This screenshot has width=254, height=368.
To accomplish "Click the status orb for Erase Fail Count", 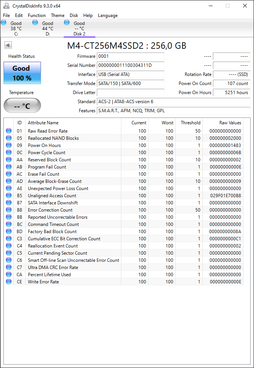I will click(9, 174).
